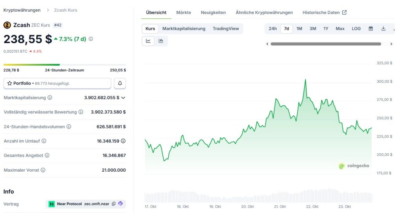Show info for Gesamtes Angebot
Screen dimensions: 400x213
coord(47,155)
